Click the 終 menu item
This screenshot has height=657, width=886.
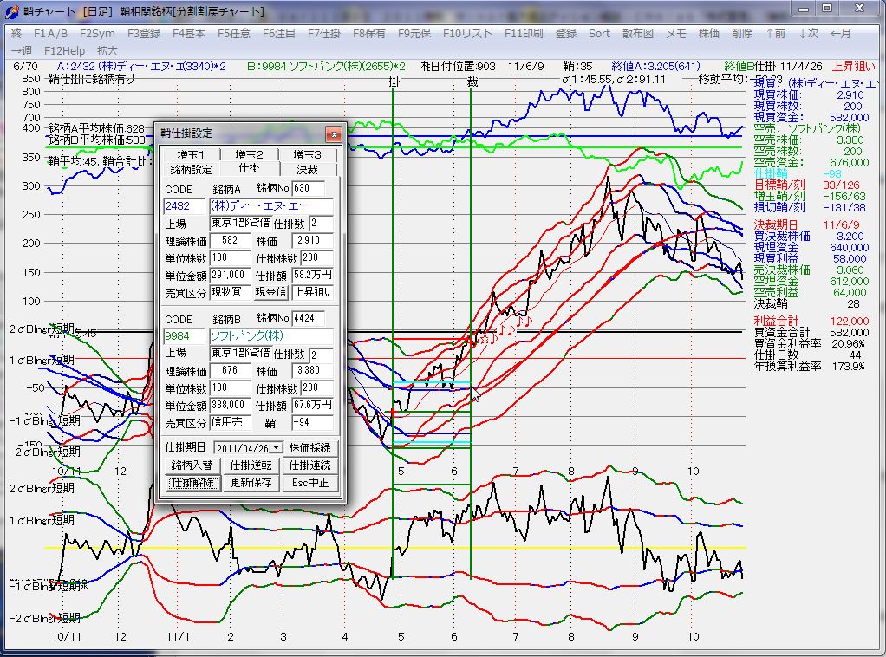16,33
